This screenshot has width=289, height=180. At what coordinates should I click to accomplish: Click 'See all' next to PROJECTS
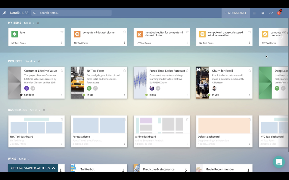(29, 61)
